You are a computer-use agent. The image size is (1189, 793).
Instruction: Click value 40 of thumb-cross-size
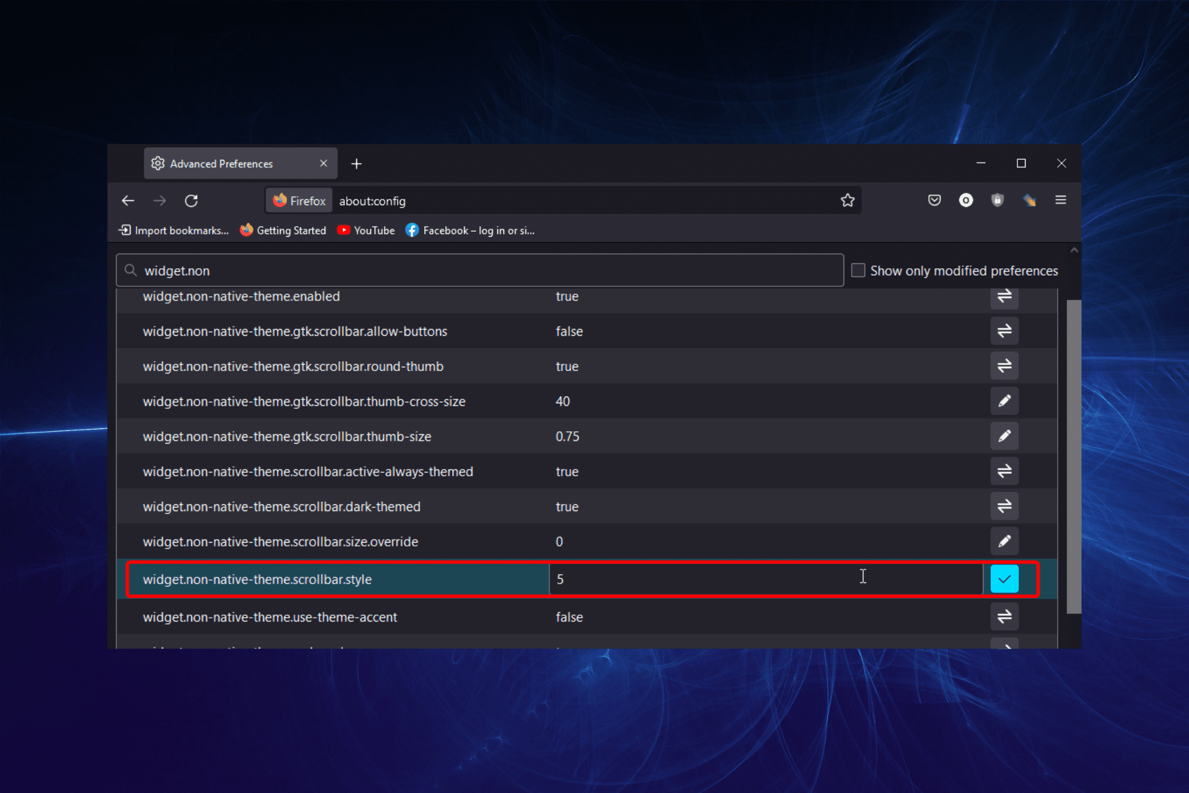pyautogui.click(x=562, y=401)
